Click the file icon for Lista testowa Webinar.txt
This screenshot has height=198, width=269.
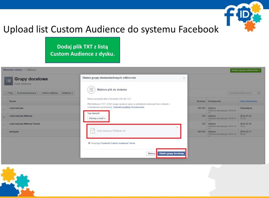click(x=93, y=131)
